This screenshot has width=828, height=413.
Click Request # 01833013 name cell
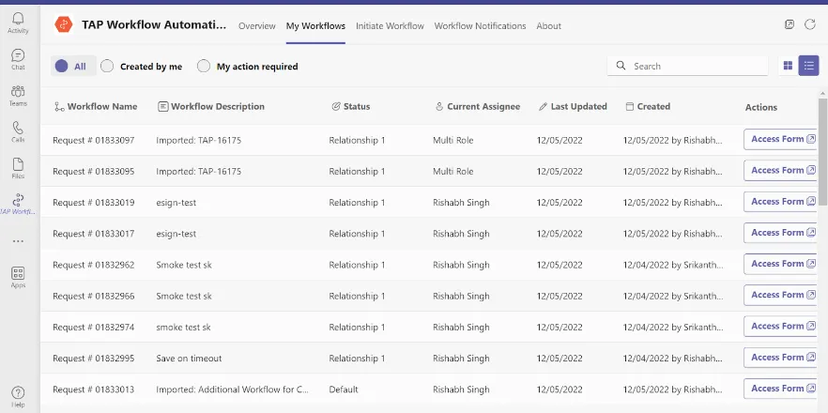(x=94, y=390)
